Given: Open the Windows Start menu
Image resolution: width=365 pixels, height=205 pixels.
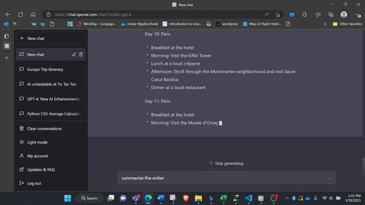Looking at the screenshot, I should 68,198.
